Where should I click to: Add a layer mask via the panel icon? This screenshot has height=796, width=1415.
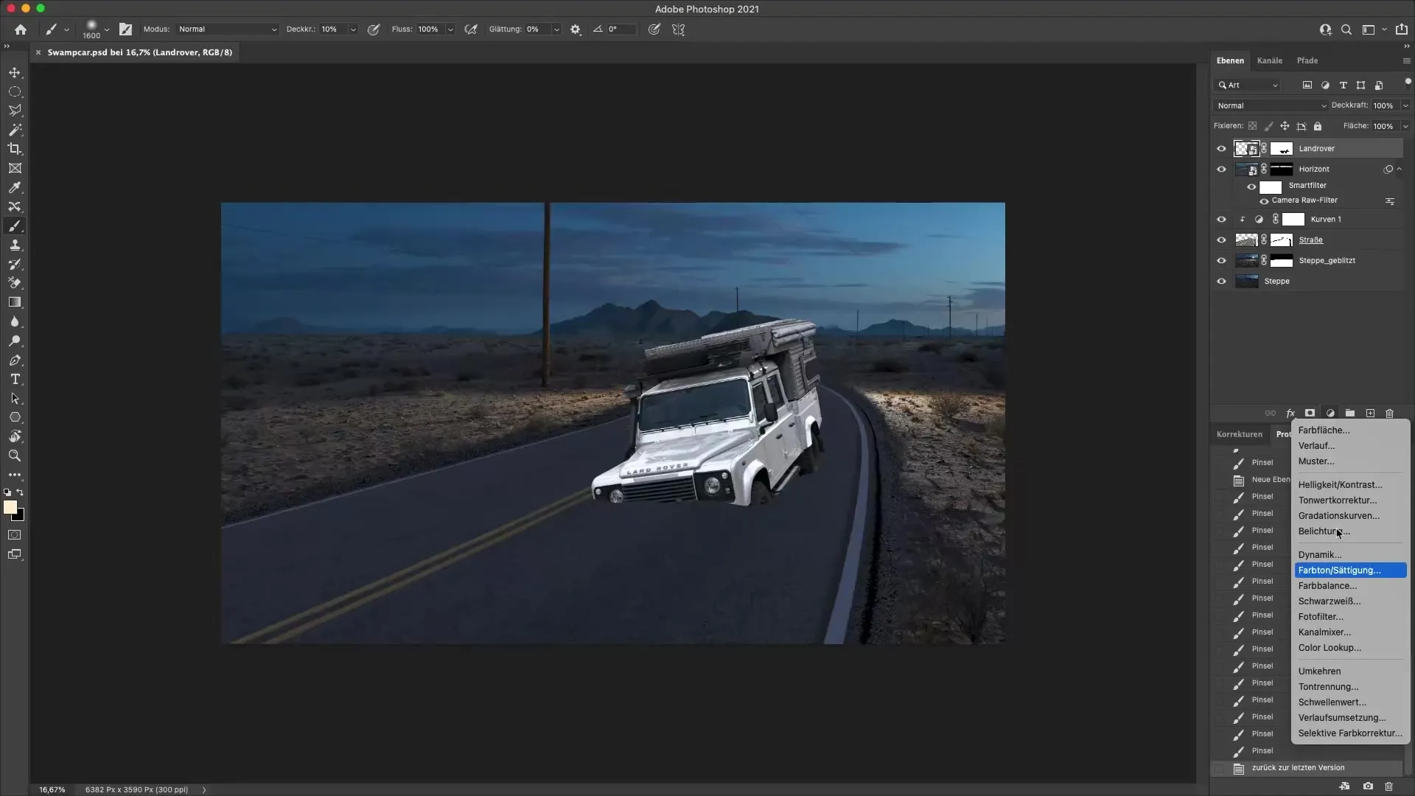click(x=1310, y=413)
